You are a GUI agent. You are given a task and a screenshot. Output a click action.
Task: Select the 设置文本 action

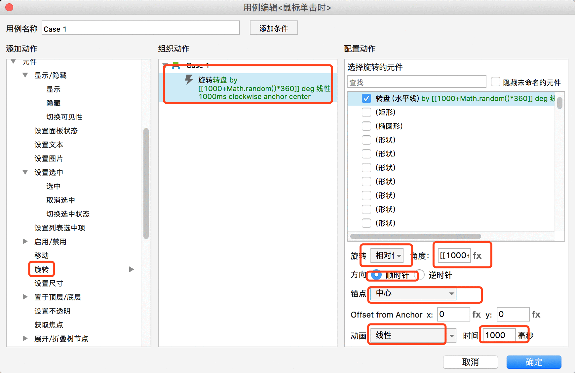49,145
